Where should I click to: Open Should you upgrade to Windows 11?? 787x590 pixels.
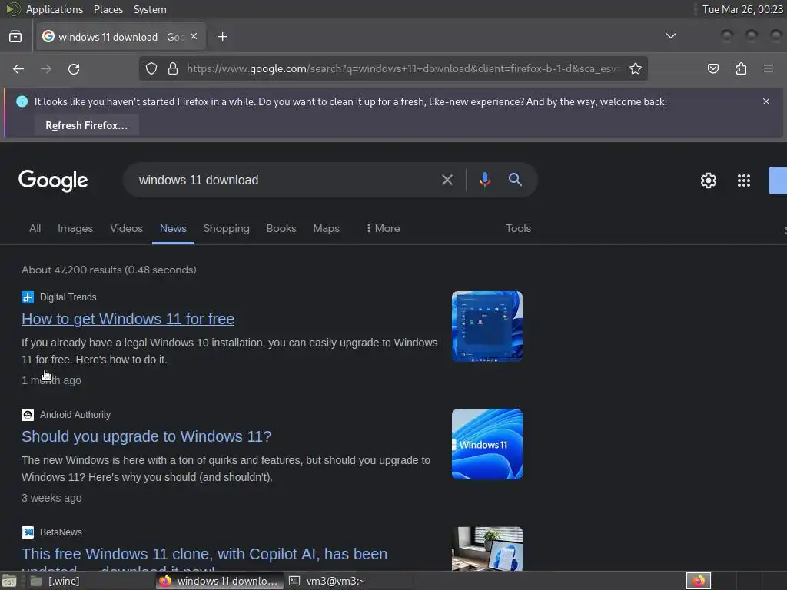(x=147, y=436)
